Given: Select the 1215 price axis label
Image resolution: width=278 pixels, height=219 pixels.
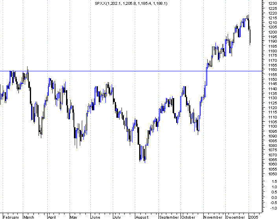Looking at the screenshot, I should [272, 18].
